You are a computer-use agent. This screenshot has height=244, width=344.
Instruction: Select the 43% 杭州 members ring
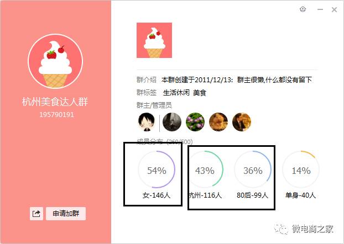pyautogui.click(x=205, y=169)
